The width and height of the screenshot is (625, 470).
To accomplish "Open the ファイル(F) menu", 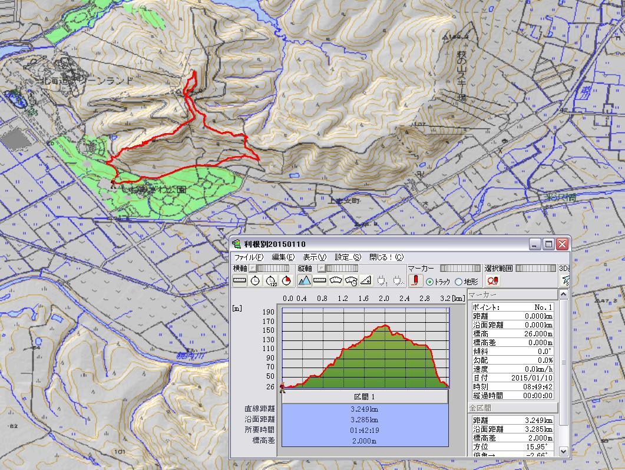I will point(249,257).
